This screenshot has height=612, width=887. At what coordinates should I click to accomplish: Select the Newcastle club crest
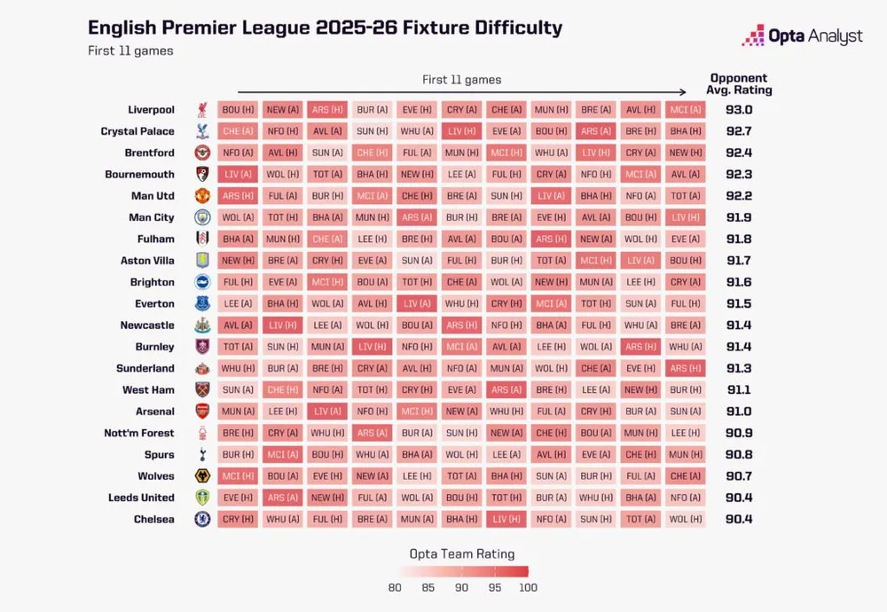(202, 326)
